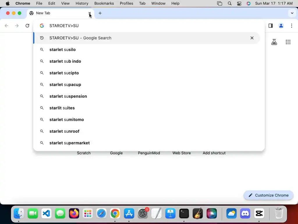Open Finder from the dock
298x224 pixels.
(x=19, y=213)
